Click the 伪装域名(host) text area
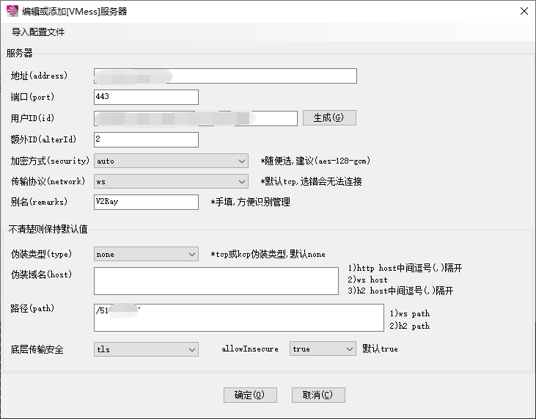This screenshot has height=419, width=536. 216,281
